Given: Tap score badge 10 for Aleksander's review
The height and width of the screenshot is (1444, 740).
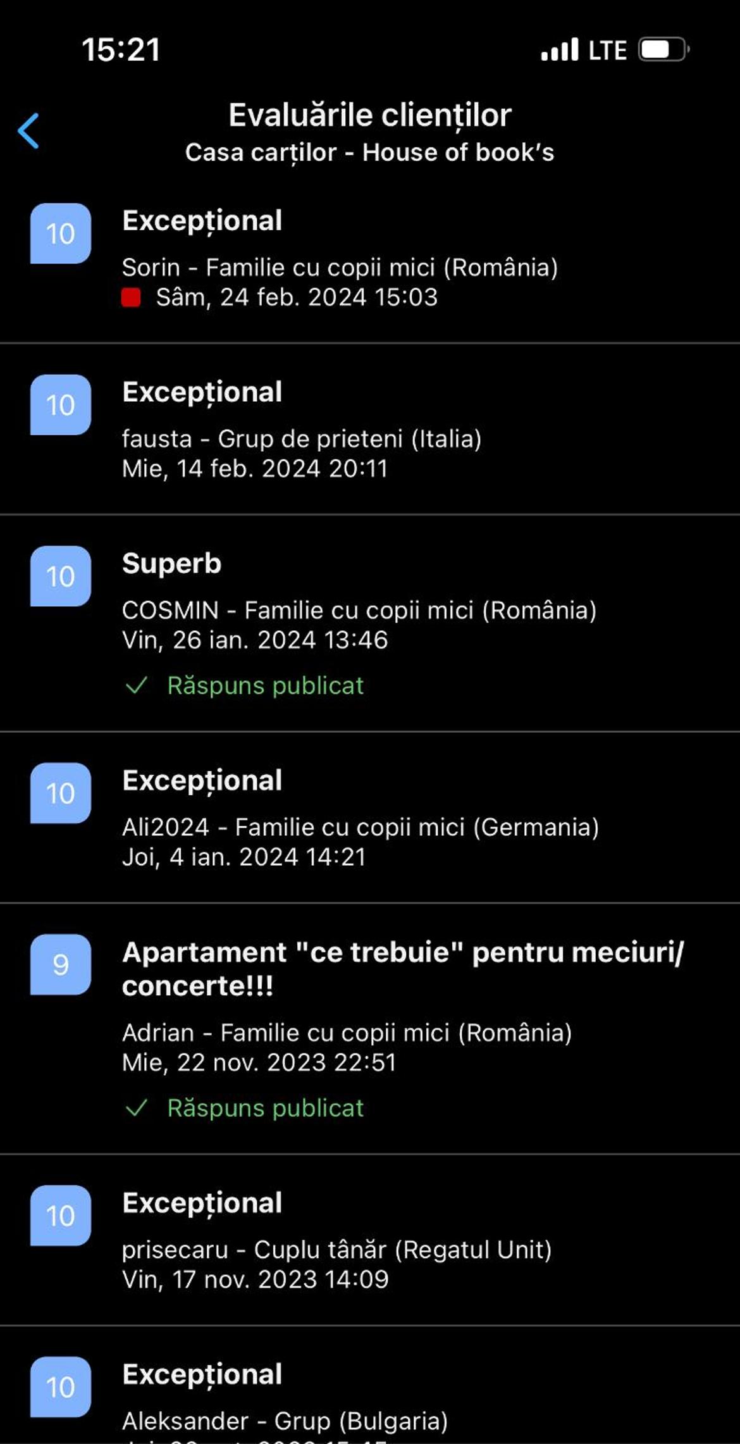Looking at the screenshot, I should pos(61,1387).
